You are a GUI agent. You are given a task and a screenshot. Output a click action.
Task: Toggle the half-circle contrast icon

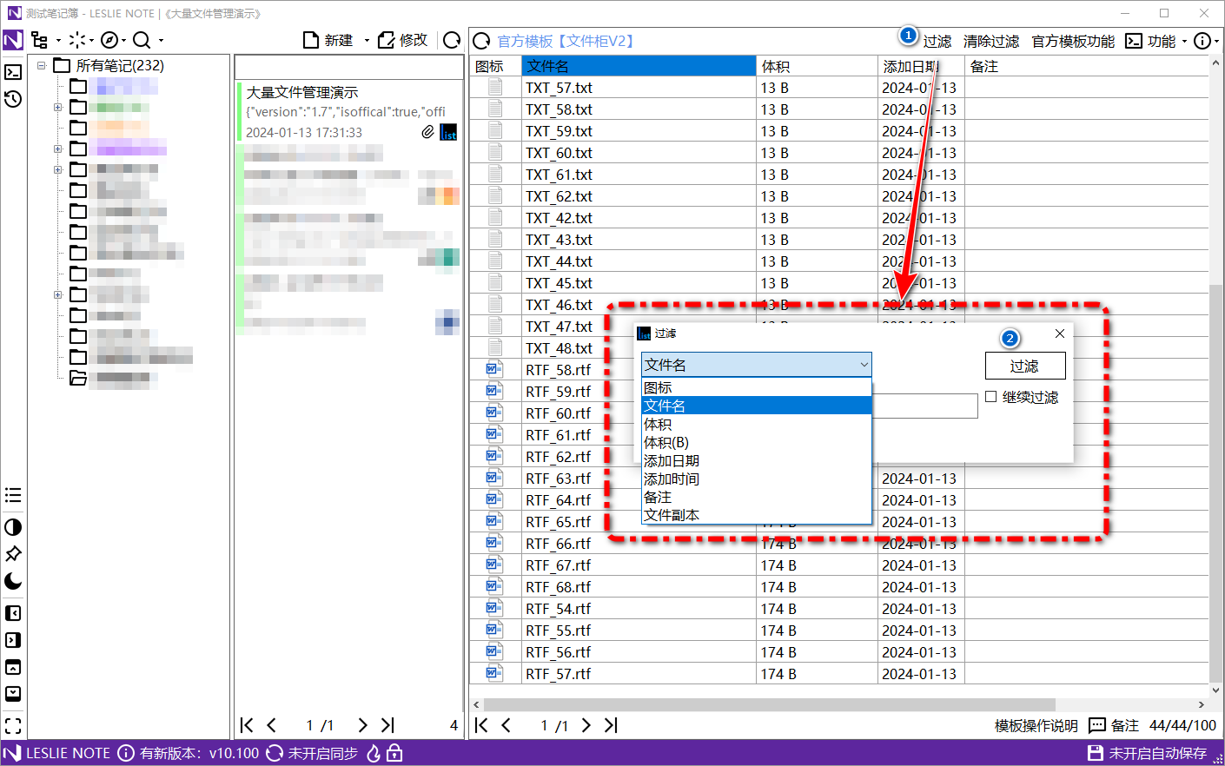tap(13, 527)
